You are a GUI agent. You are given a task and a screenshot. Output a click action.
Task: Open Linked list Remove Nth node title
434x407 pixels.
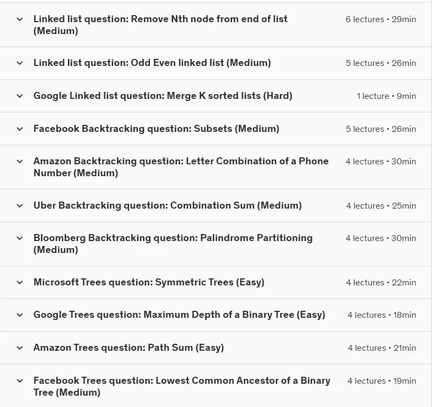tap(161, 25)
